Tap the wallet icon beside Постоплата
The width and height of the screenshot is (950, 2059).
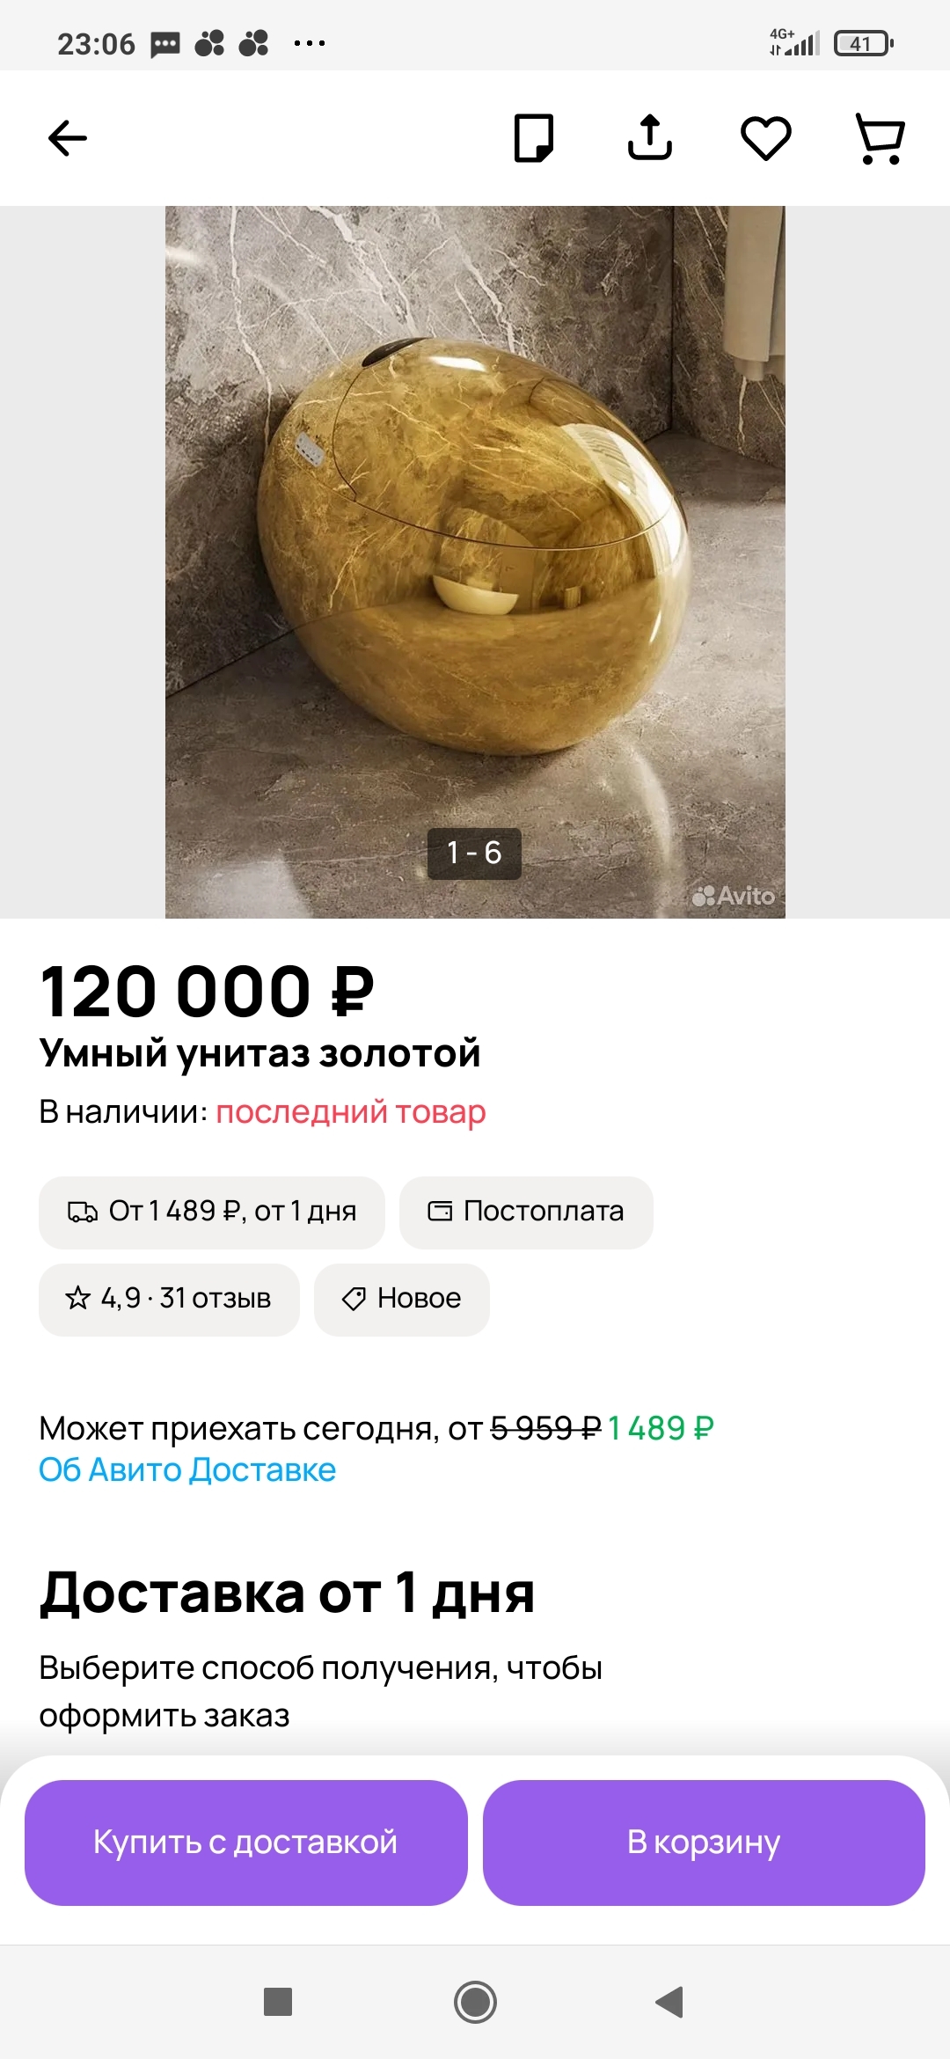(440, 1212)
